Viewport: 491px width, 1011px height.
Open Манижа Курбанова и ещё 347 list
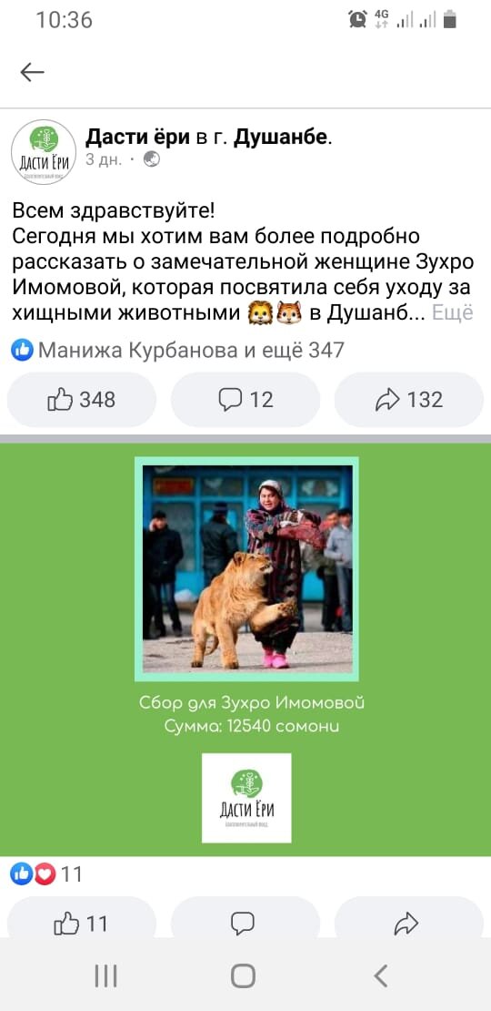(191, 350)
